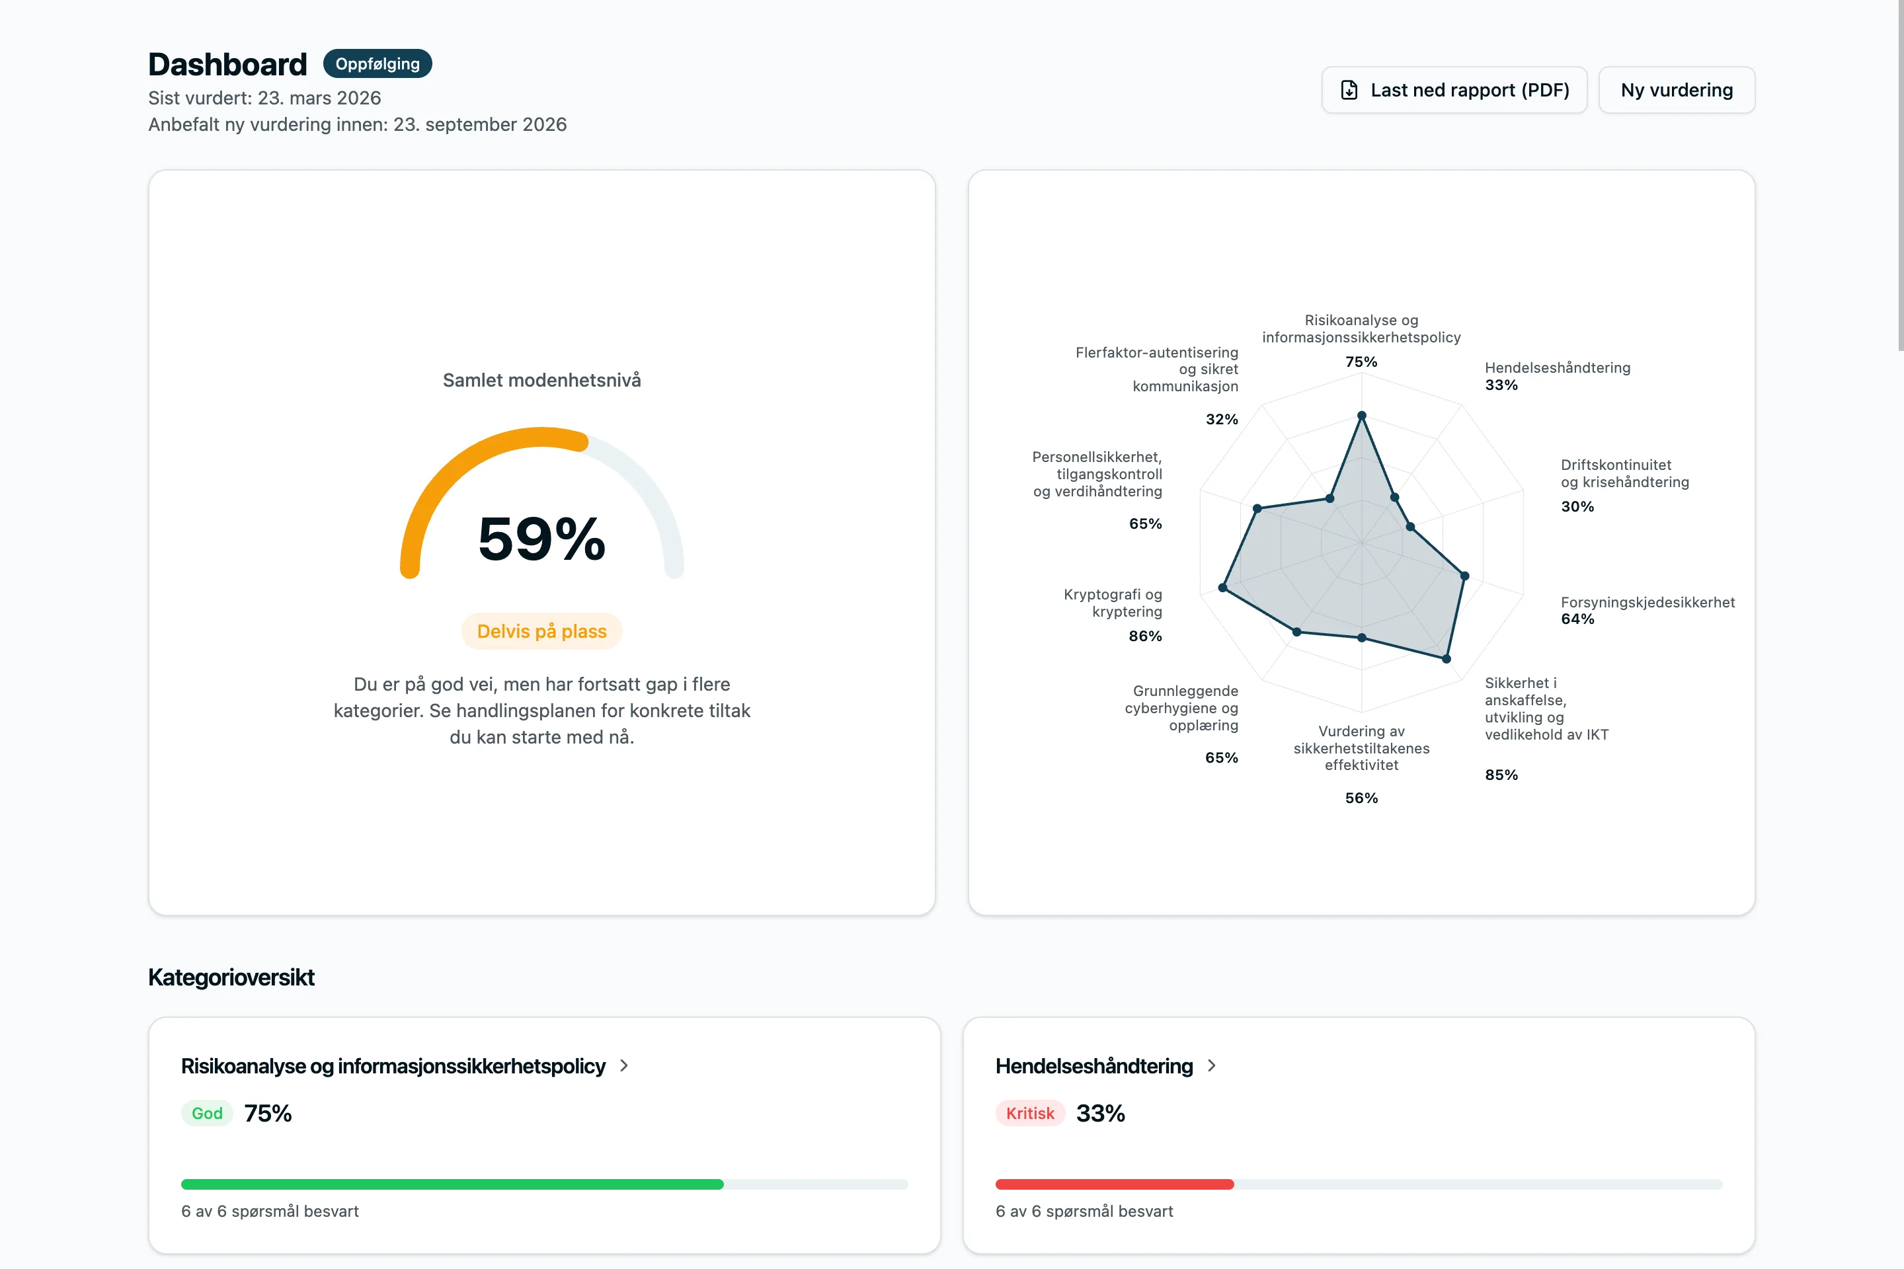Click the 59% maturity gauge
This screenshot has height=1269, width=1904.
pyautogui.click(x=541, y=538)
